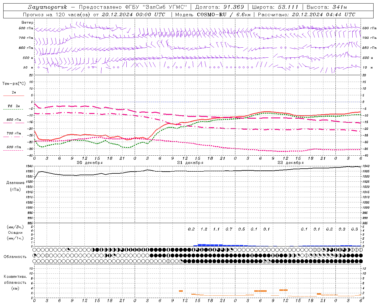Click the 850 гПа entry in temperature legend

click(14, 120)
